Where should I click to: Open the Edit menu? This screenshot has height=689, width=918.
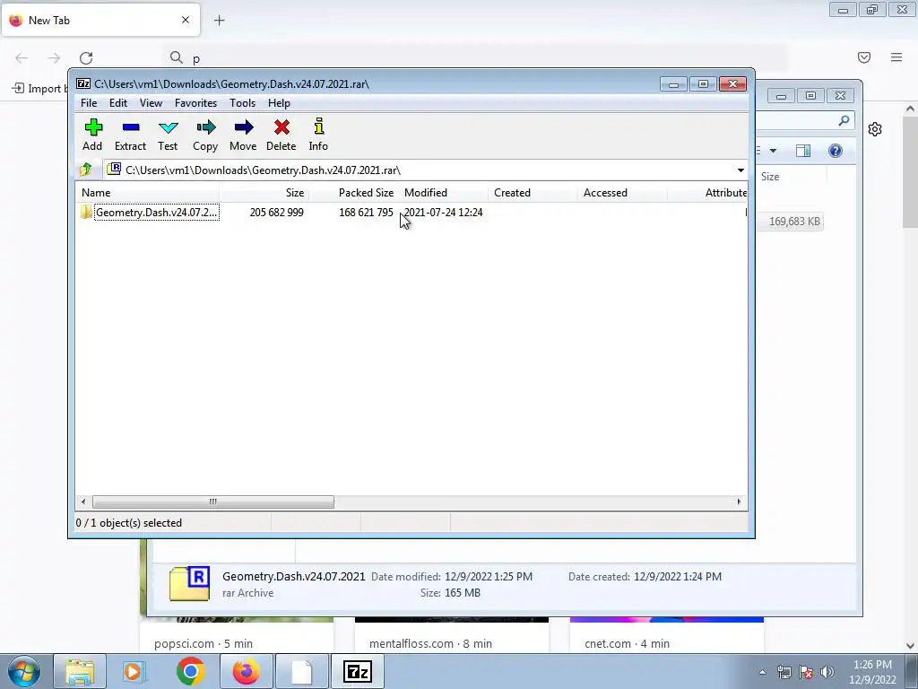118,103
